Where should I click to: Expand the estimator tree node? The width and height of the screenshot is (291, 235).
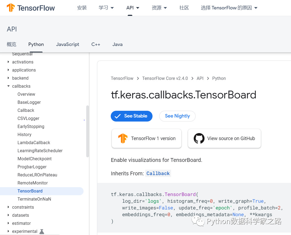coord(8,223)
